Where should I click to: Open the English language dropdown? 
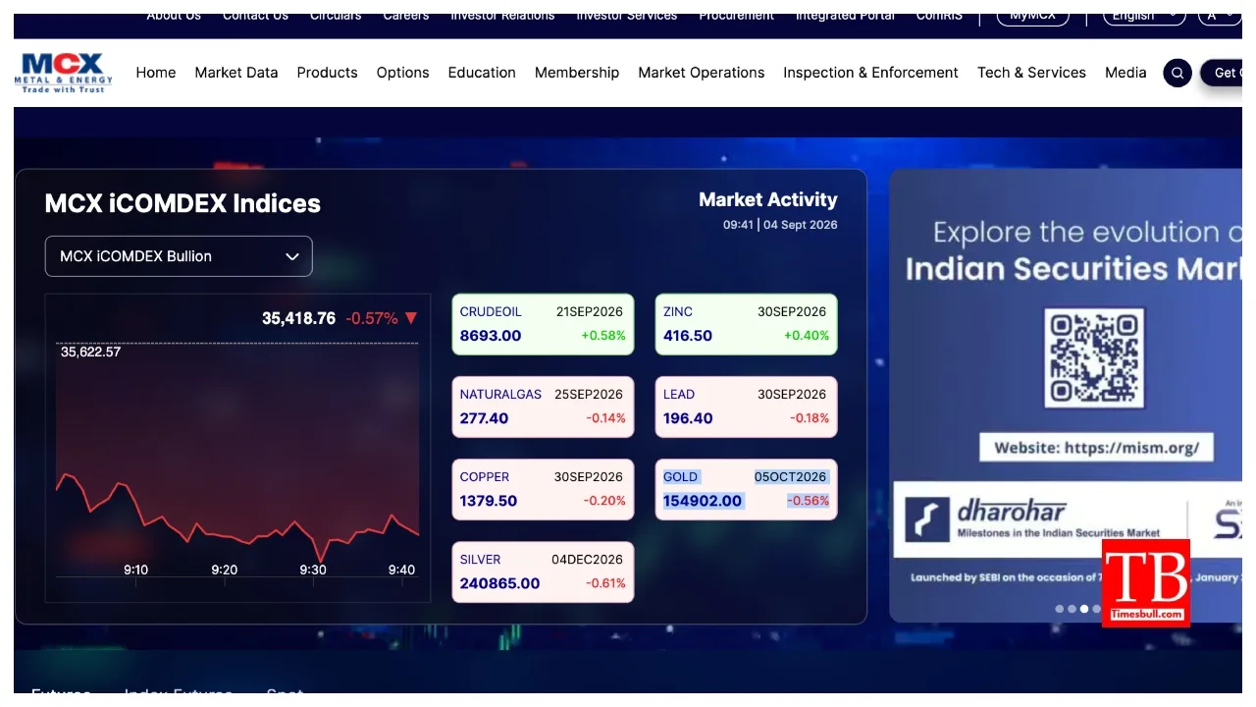click(1144, 16)
